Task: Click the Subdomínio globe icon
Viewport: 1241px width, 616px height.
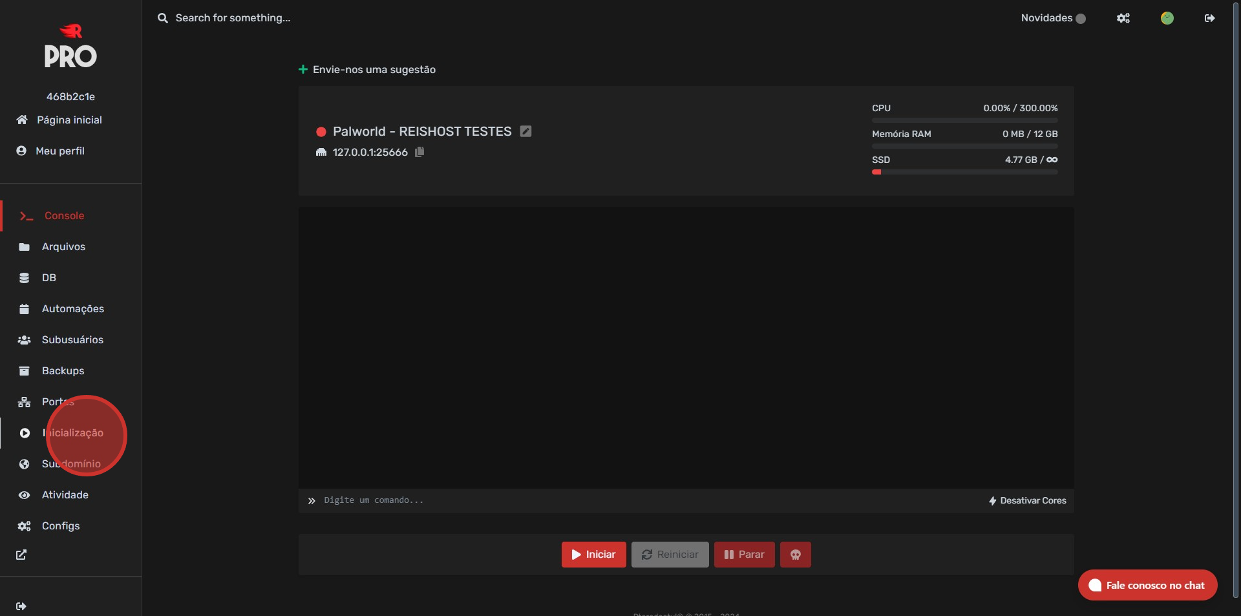Action: click(25, 464)
